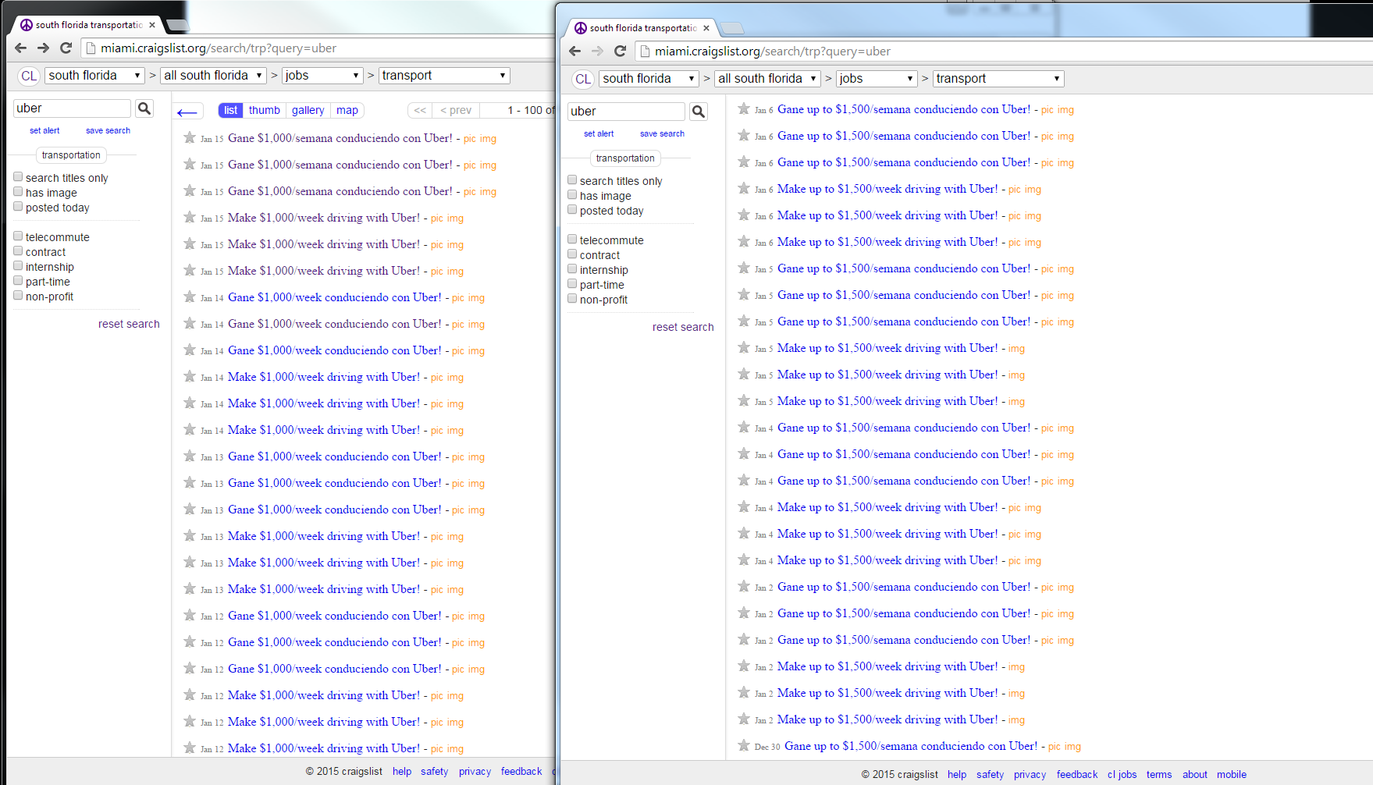Viewport: 1373px width, 785px height.
Task: Click first page << button
Action: coord(420,110)
